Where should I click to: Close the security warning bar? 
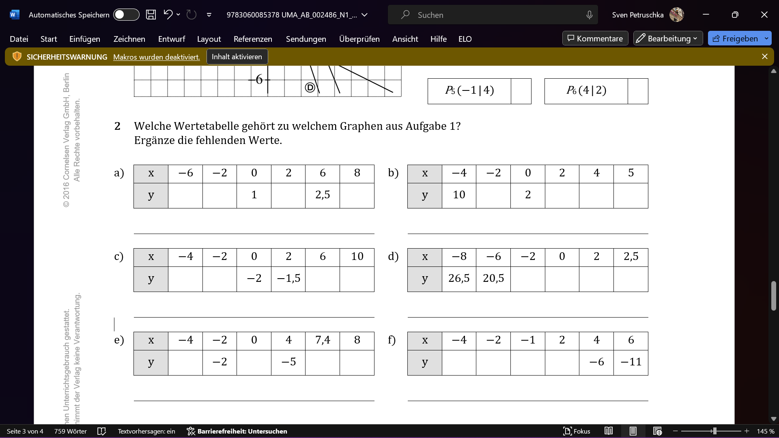[765, 57]
